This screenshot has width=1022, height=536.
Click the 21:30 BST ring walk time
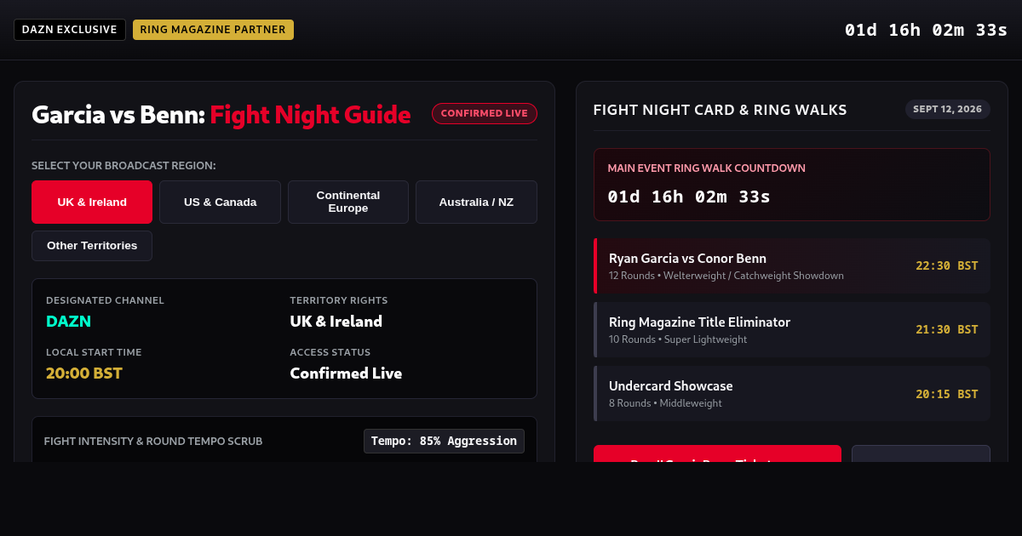(947, 329)
